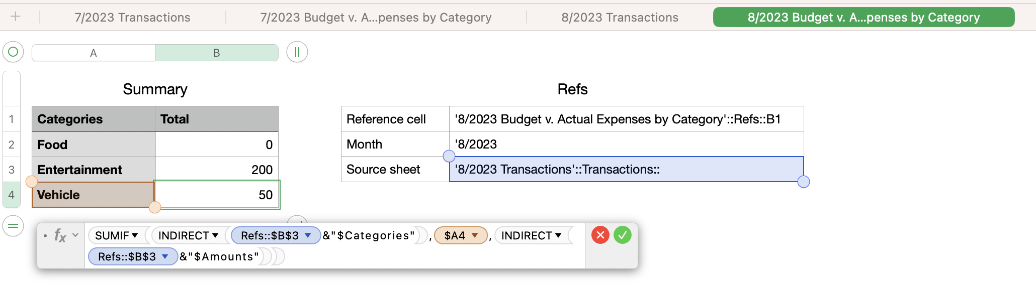Expand the first INDIRECT function dropdown
This screenshot has width=1036, height=291.
(x=215, y=235)
